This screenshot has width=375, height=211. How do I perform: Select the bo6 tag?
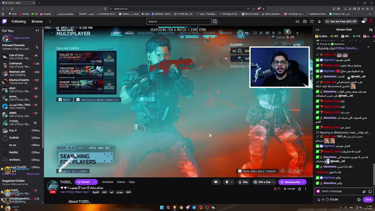click(x=128, y=192)
